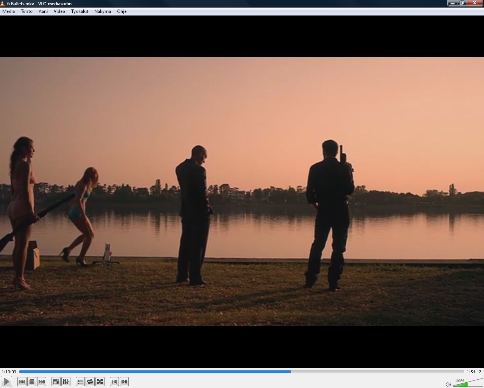Image resolution: width=484 pixels, height=388 pixels.
Task: Open the Ääni menu
Action: [x=43, y=11]
